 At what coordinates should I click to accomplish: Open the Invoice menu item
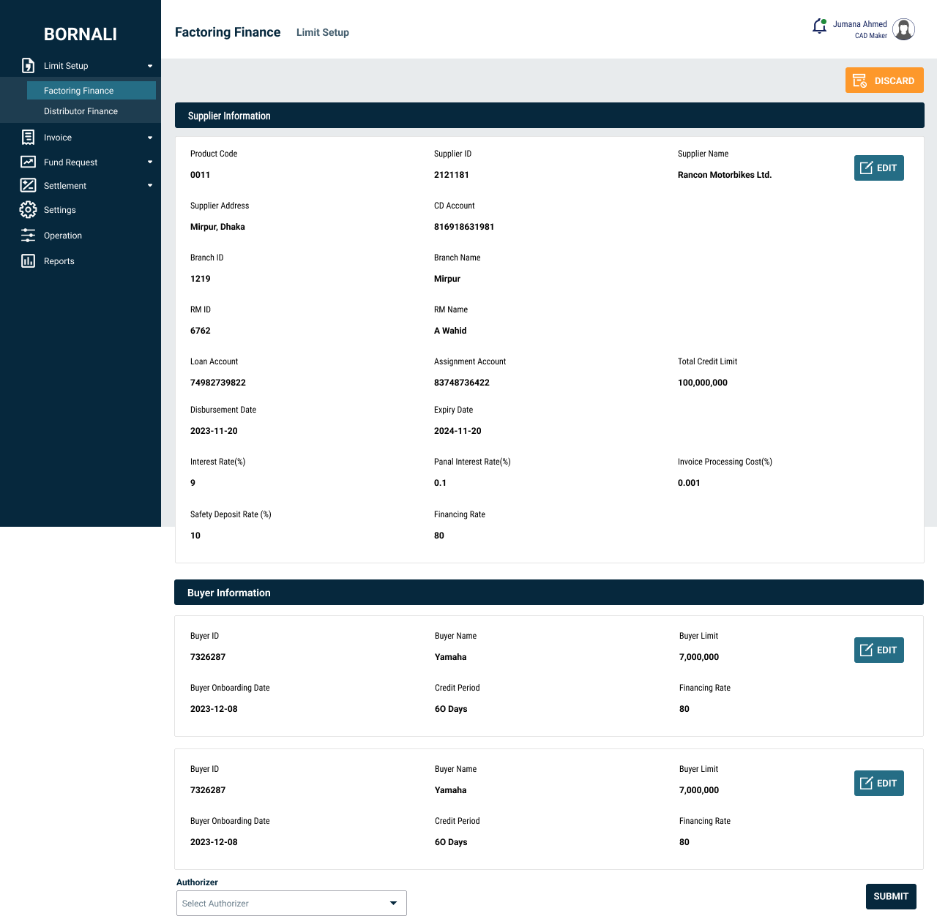click(x=58, y=138)
